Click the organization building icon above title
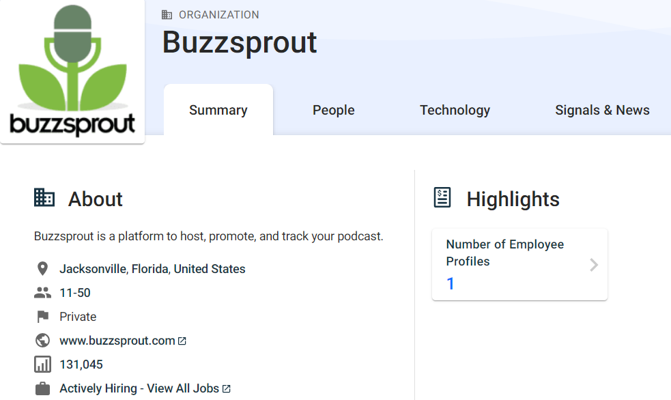The height and width of the screenshot is (400, 671). [167, 15]
